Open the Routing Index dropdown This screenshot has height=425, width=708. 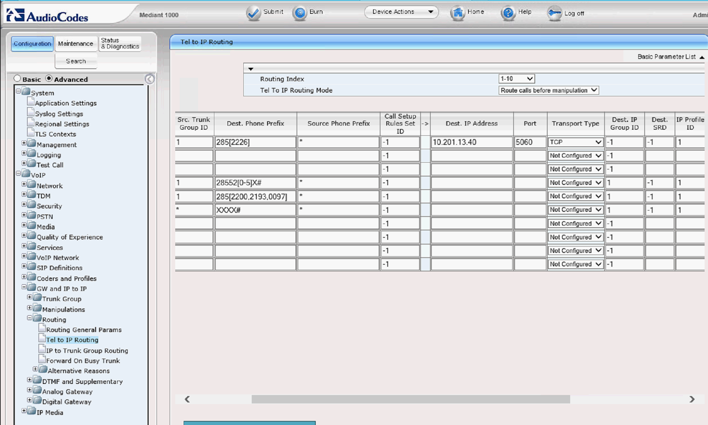point(516,79)
